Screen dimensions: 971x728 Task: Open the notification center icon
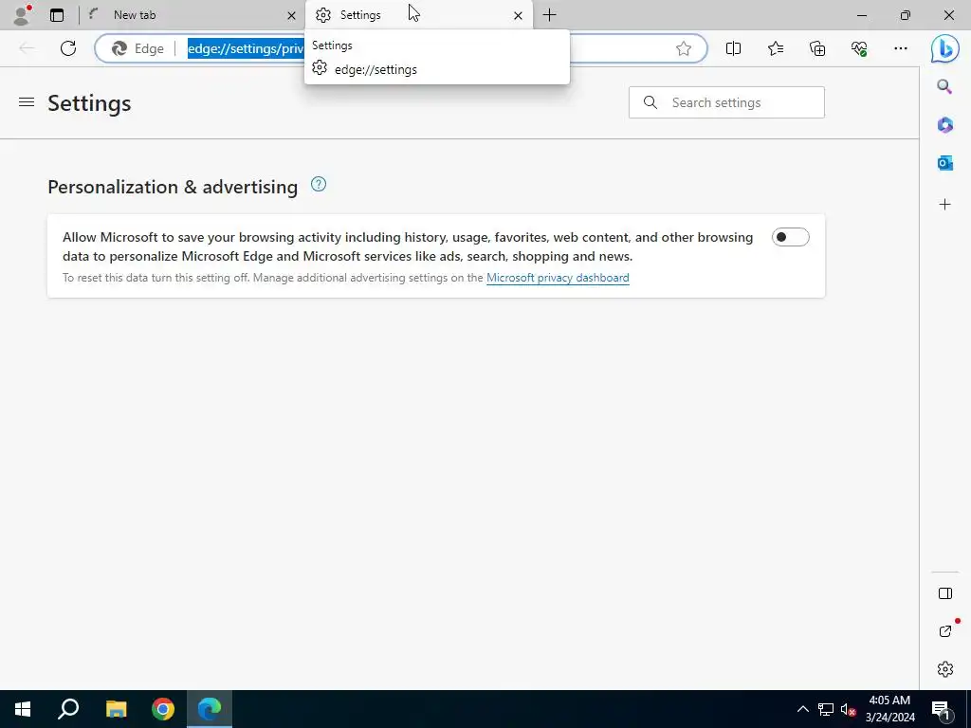[x=942, y=709]
